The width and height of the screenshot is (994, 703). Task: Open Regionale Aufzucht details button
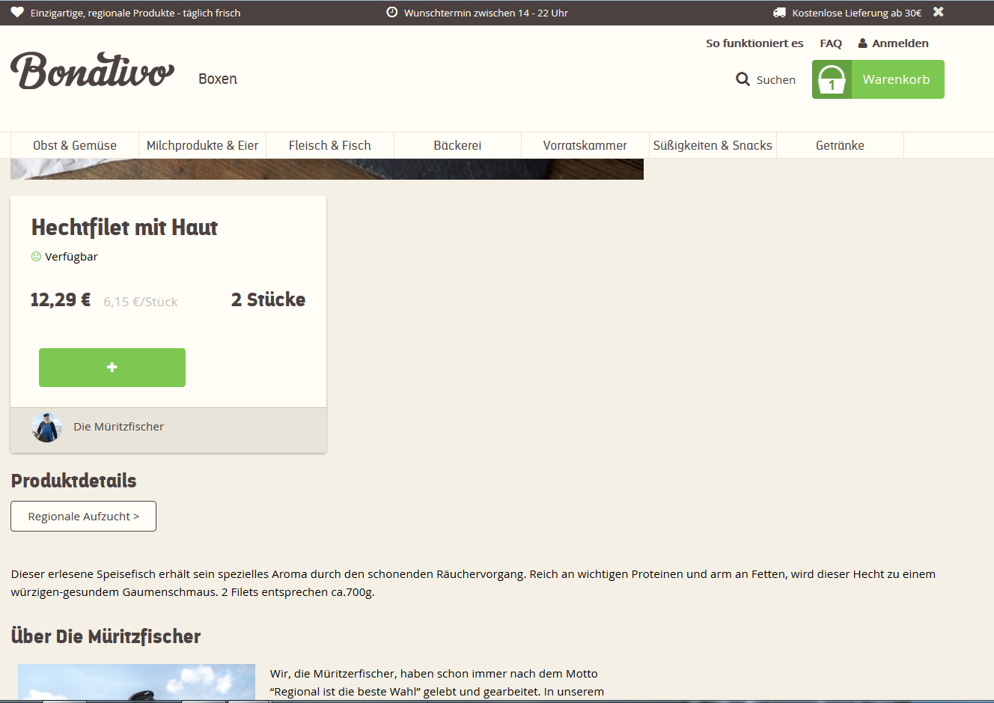(x=83, y=517)
